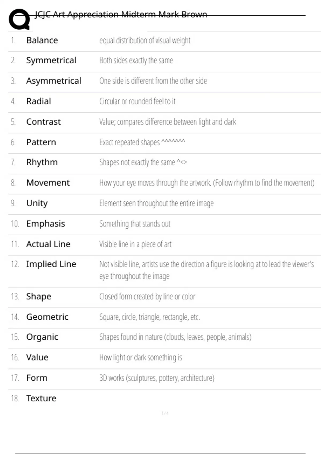The width and height of the screenshot is (321, 454).
Task: Click the term Symmetrical
Action: [51, 60]
